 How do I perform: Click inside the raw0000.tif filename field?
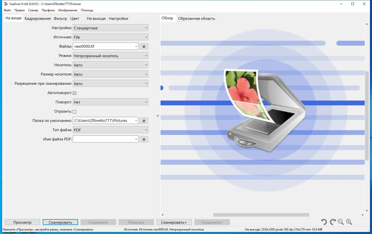pos(103,46)
